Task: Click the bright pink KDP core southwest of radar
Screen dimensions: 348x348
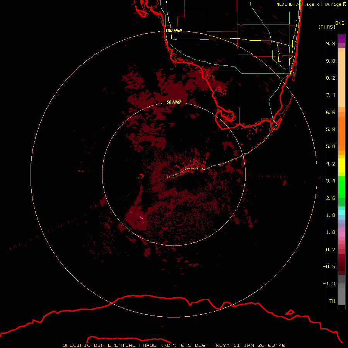Action: pos(142,218)
